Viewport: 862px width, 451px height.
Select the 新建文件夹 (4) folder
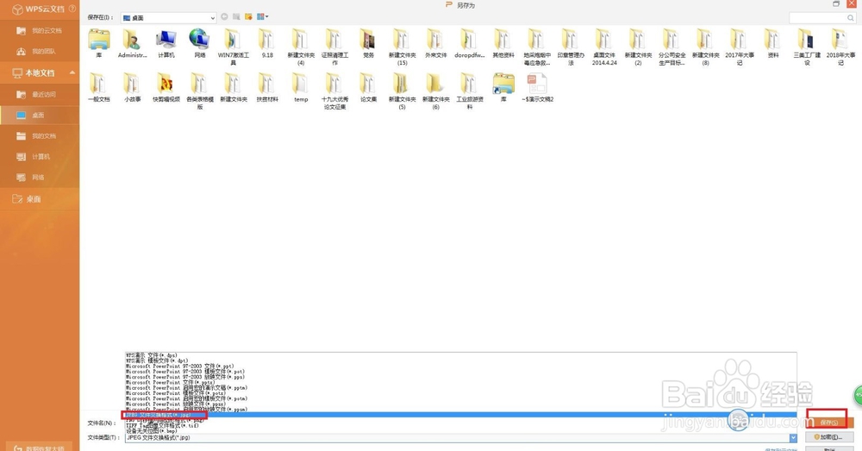click(x=301, y=47)
